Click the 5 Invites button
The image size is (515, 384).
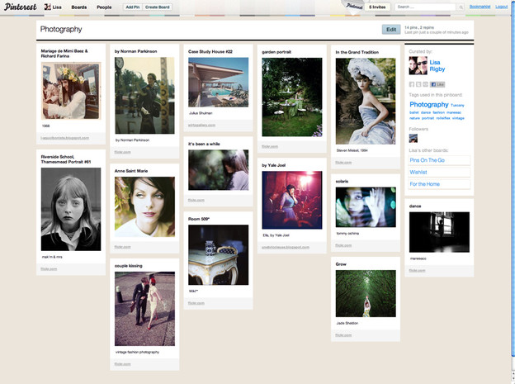click(378, 7)
